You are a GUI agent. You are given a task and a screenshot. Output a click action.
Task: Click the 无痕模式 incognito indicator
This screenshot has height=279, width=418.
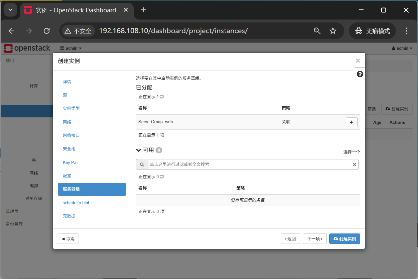pyautogui.click(x=372, y=31)
